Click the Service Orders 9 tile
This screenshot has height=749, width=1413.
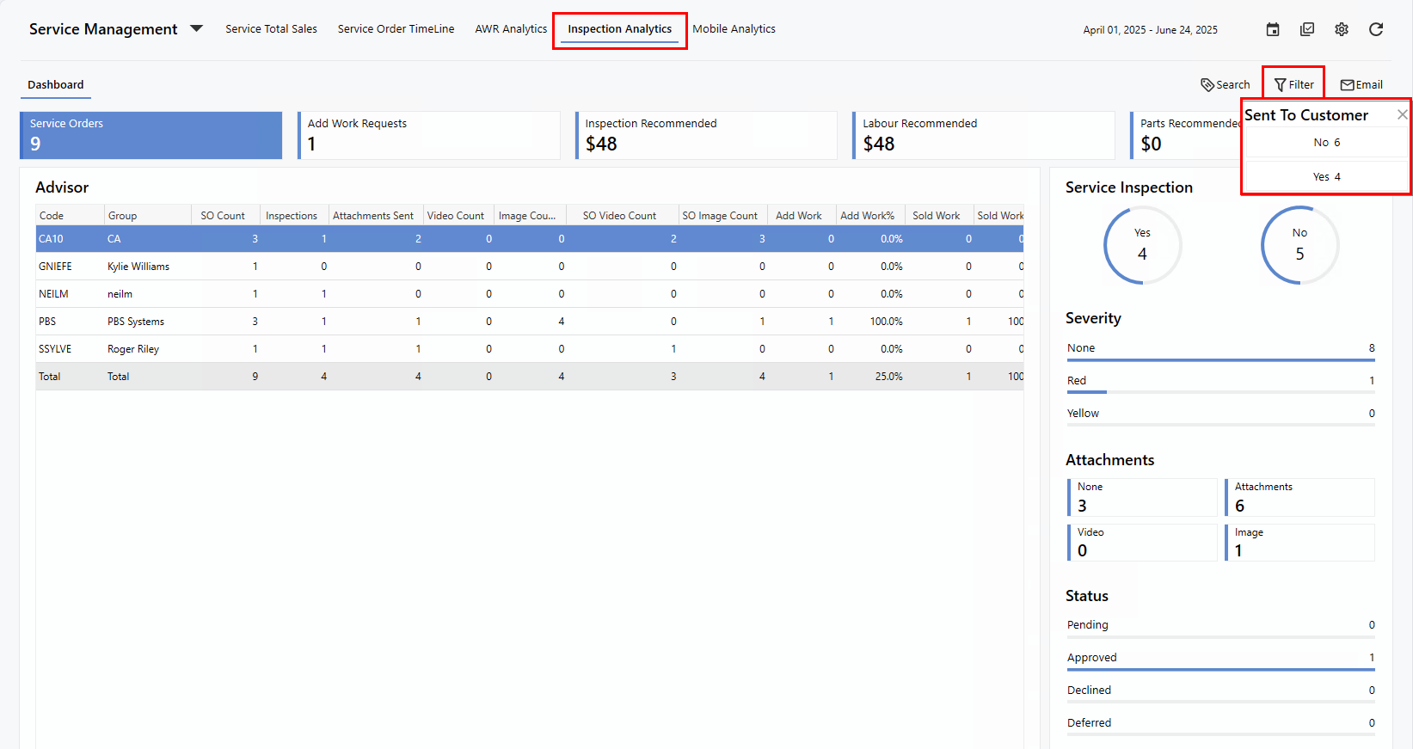[x=151, y=135]
